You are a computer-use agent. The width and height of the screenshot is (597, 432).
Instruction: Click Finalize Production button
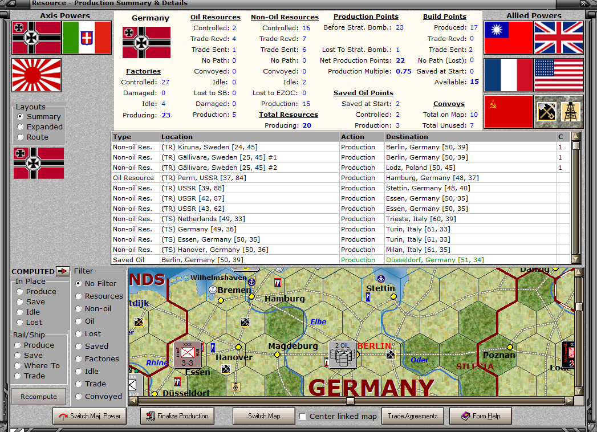coord(177,416)
